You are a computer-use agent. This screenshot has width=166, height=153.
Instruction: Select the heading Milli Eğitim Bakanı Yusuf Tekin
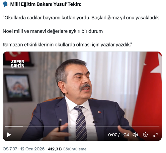[x=46, y=4]
